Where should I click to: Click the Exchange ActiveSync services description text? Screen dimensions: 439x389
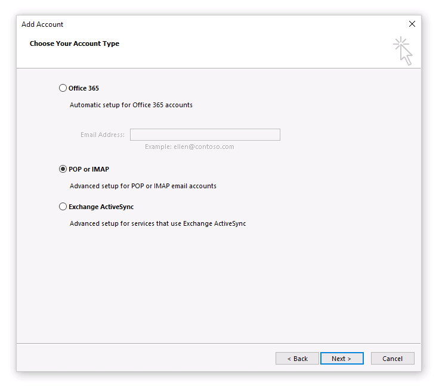pyautogui.click(x=157, y=224)
